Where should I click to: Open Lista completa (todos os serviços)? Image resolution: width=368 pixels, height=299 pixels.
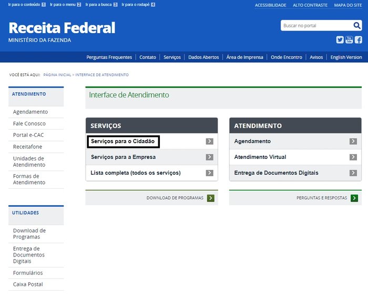[136, 173]
